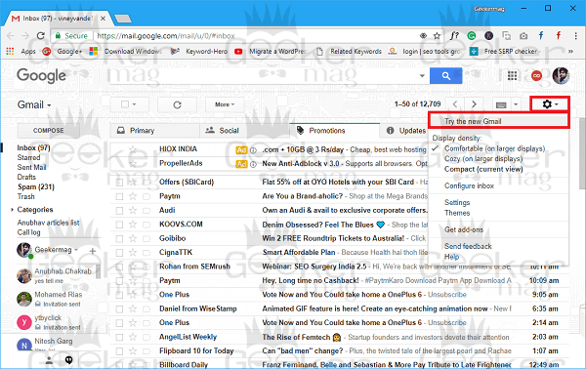The height and width of the screenshot is (369, 586).
Task: Tick the checkbox for CignaTTK email
Action: tap(119, 253)
